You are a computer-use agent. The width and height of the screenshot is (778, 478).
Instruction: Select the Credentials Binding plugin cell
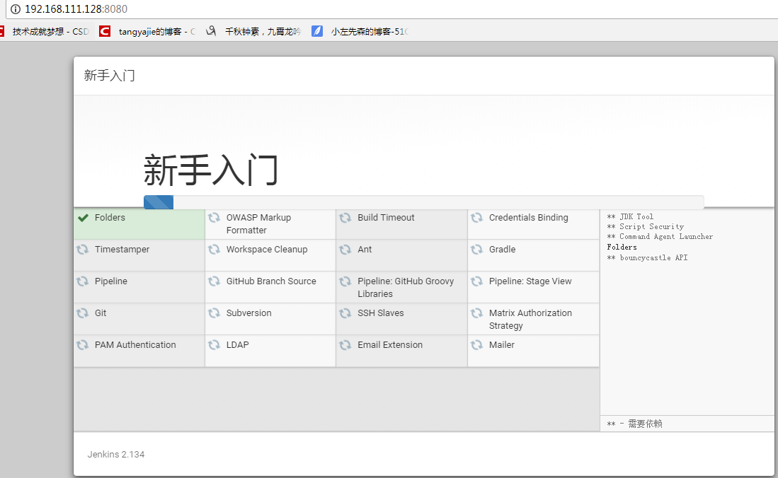[528, 218]
